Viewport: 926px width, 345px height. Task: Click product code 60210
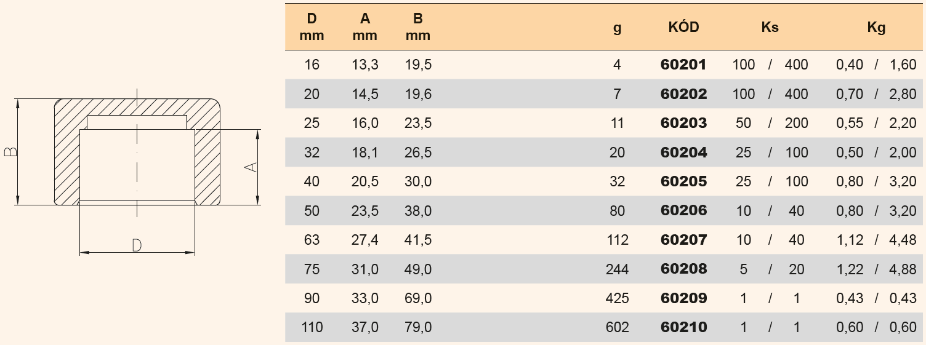point(683,328)
